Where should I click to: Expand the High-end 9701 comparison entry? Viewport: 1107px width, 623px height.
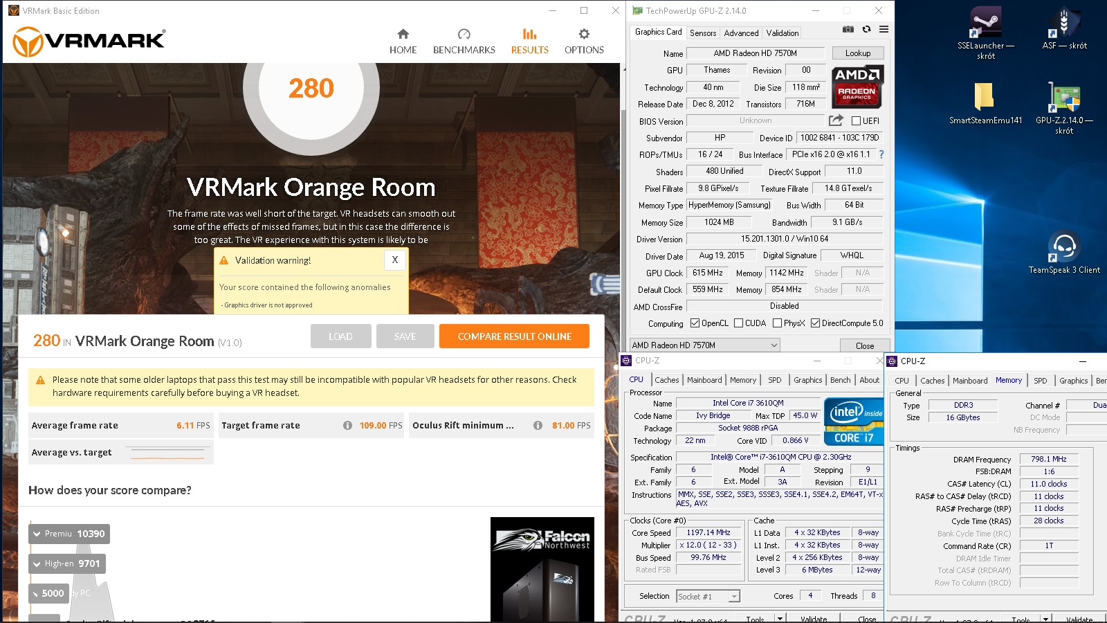point(67,563)
